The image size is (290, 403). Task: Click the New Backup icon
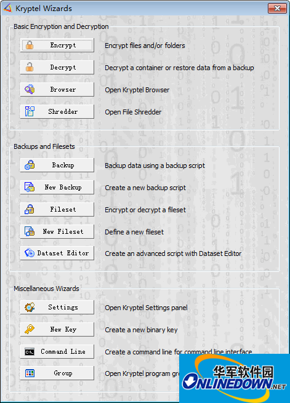click(x=30, y=188)
